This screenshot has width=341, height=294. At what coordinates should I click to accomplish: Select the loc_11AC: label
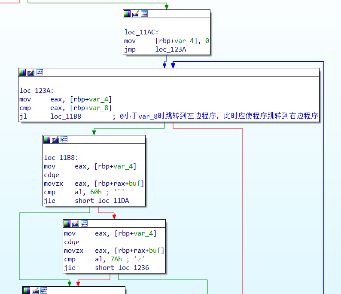tap(141, 32)
